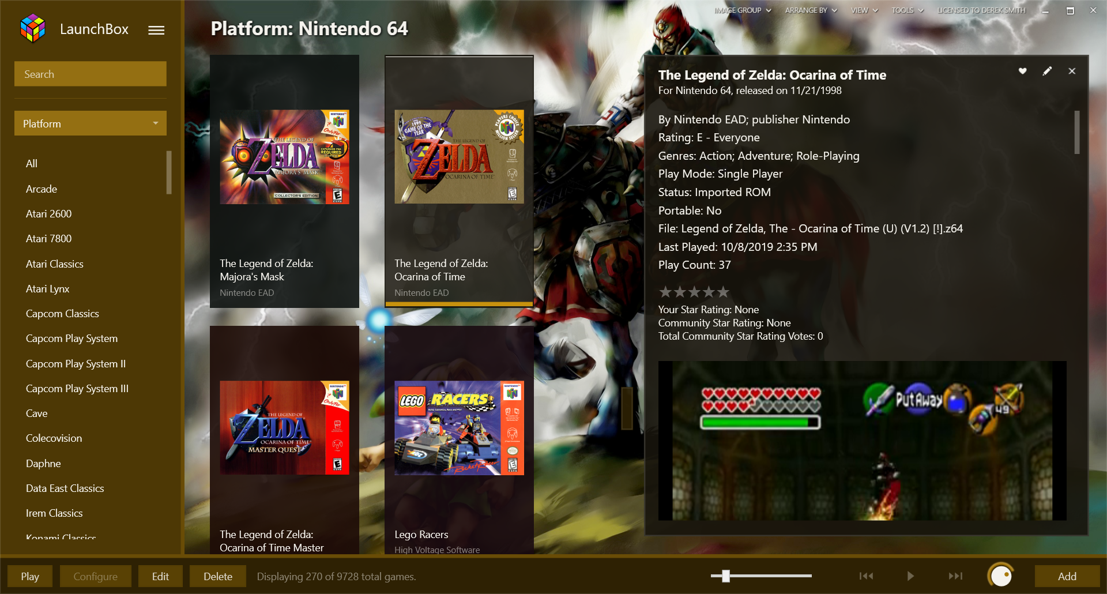The width and height of the screenshot is (1107, 594).
Task: Select Capcom Play System platform
Action: coord(72,339)
